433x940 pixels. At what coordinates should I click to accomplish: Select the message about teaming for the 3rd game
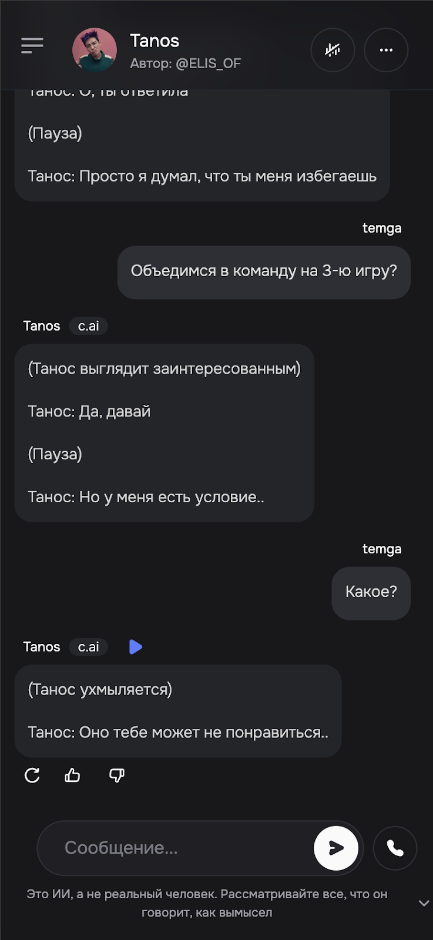264,272
